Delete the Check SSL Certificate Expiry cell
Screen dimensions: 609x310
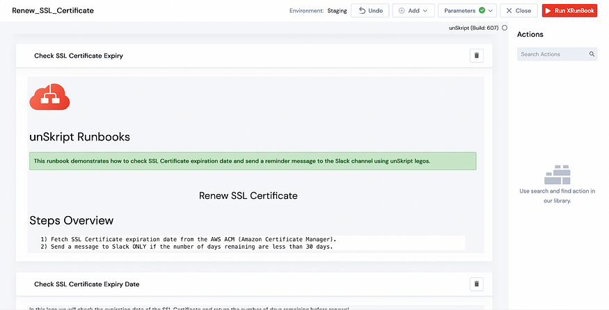(477, 56)
